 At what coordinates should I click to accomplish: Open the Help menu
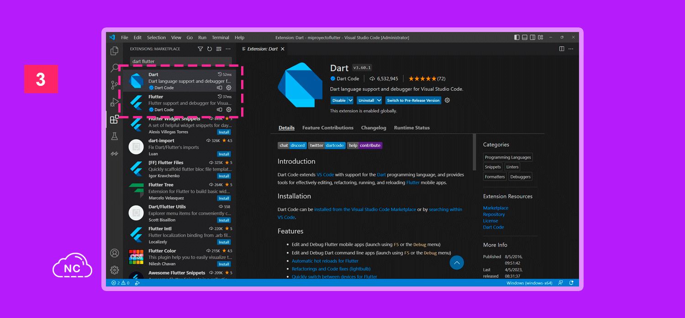[239, 37]
